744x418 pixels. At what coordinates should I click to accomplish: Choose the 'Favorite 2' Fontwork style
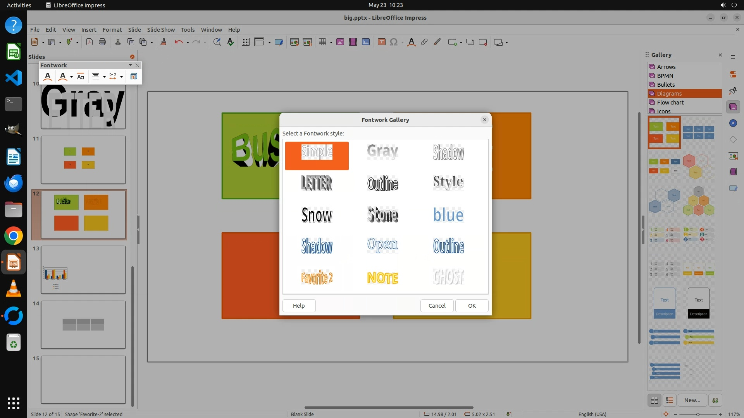pyautogui.click(x=317, y=278)
